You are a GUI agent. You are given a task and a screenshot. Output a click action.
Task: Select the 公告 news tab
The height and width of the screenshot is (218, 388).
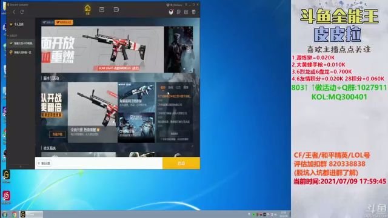[x=178, y=87]
